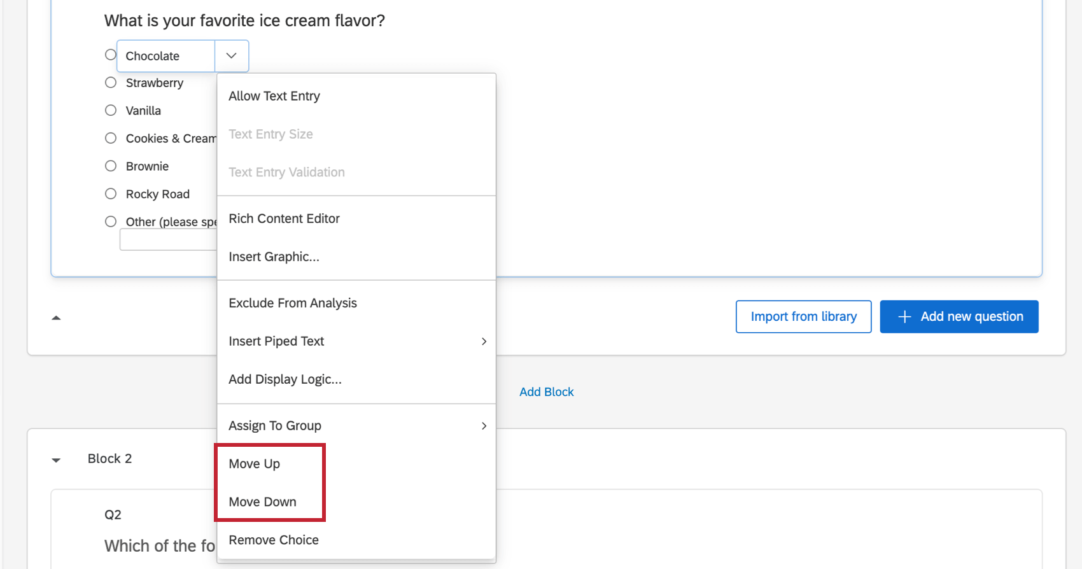
Task: Move the choice down
Action: coord(262,502)
